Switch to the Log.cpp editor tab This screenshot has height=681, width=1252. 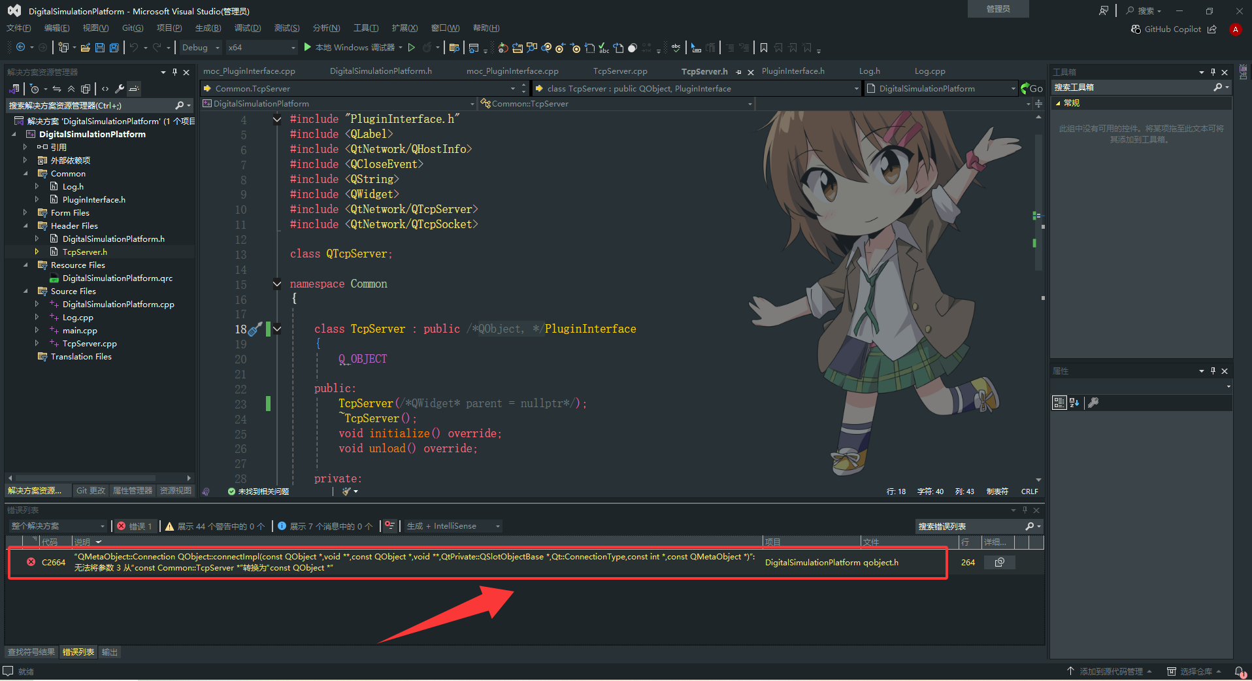[930, 71]
